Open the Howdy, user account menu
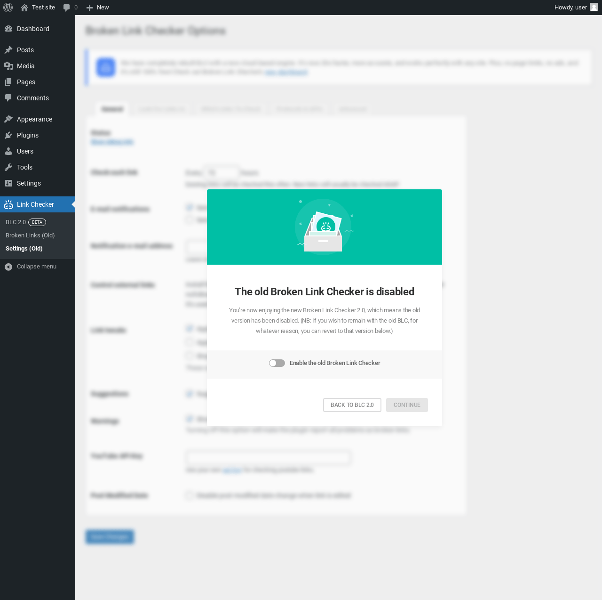This screenshot has width=602, height=600. [576, 8]
